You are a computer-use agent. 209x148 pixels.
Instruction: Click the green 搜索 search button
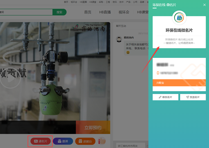tap(59, 12)
